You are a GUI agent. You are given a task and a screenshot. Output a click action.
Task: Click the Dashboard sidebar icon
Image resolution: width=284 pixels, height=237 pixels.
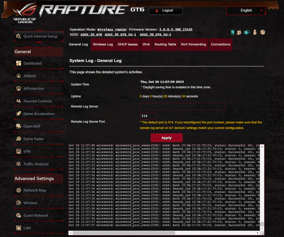[x=18, y=63]
